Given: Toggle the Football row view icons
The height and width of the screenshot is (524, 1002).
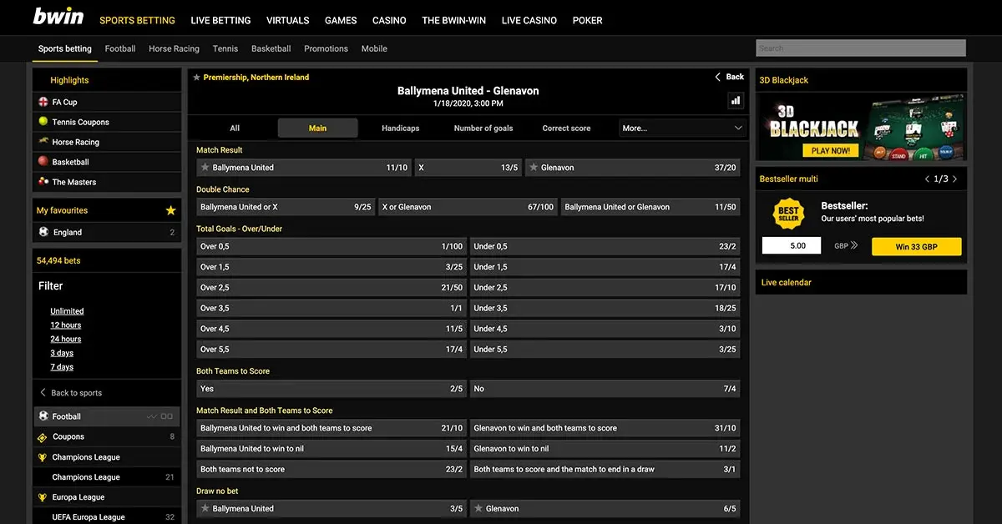Looking at the screenshot, I should tap(159, 416).
